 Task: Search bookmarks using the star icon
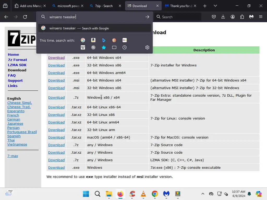coord(104,47)
